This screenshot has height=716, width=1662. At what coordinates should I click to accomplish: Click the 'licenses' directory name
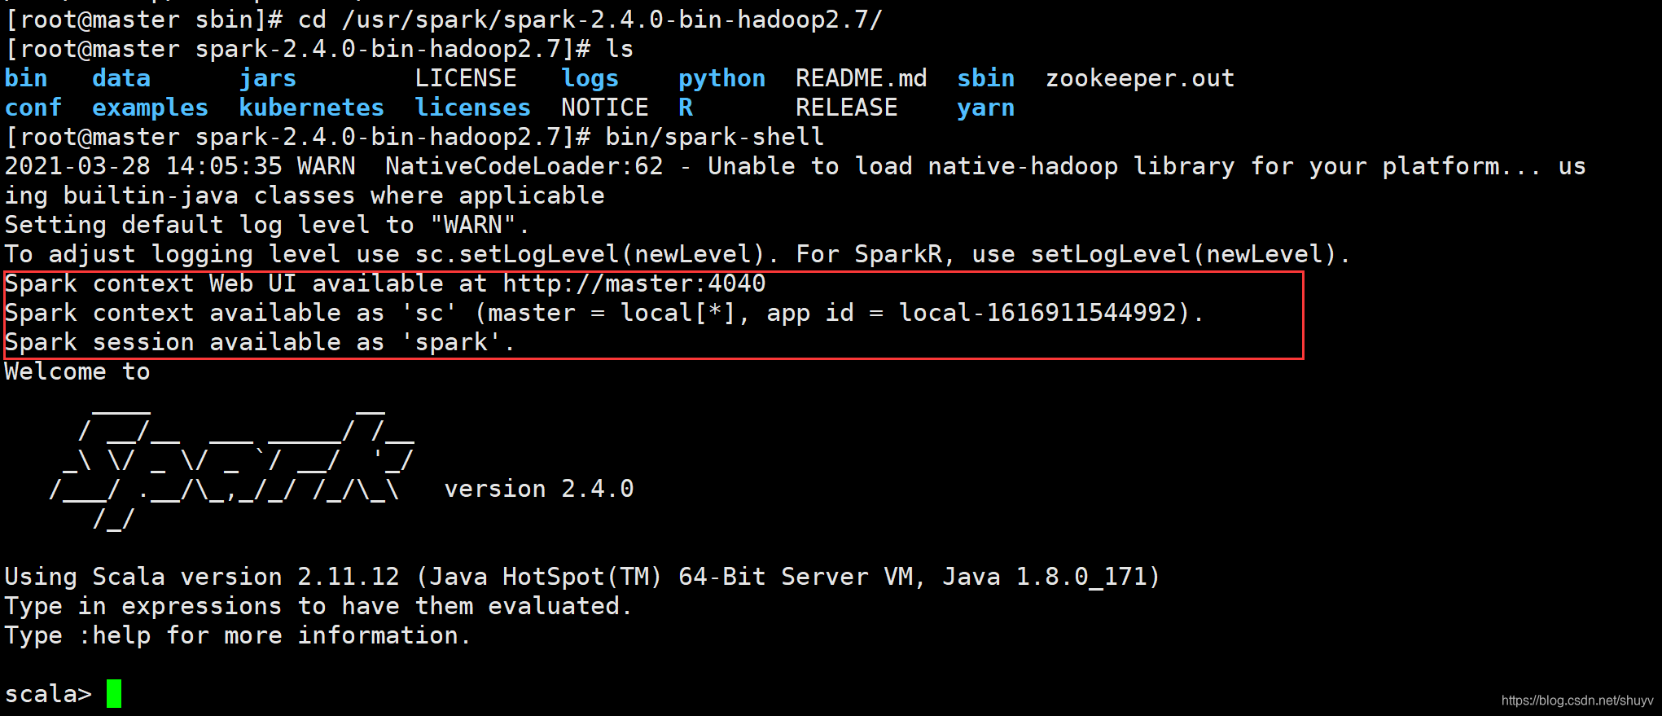coord(473,108)
